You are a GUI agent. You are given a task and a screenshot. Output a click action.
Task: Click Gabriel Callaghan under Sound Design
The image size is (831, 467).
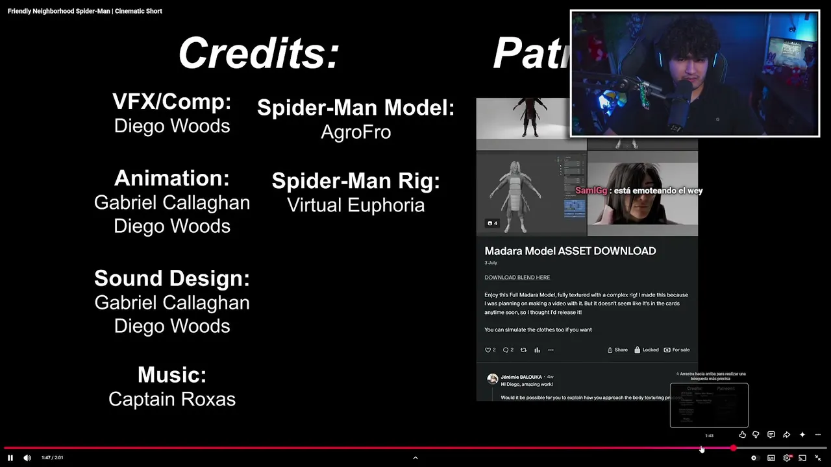click(172, 302)
